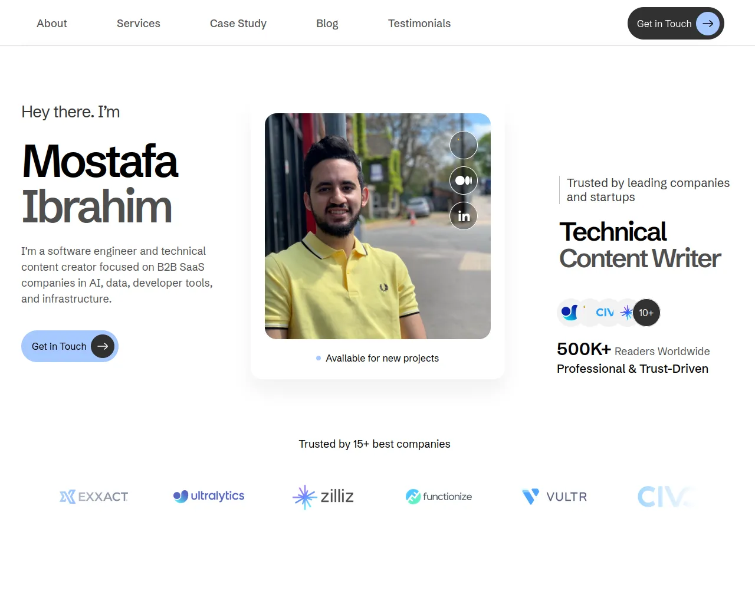Click the arrow icon in header Get in Touch
The image size is (755, 604).
click(x=707, y=24)
